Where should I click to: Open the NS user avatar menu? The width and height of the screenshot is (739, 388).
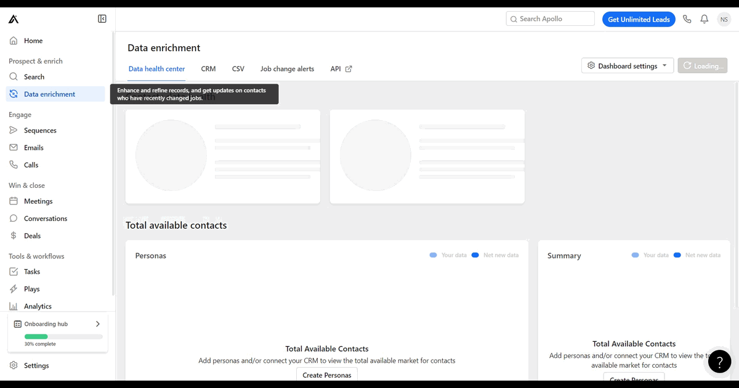[724, 19]
